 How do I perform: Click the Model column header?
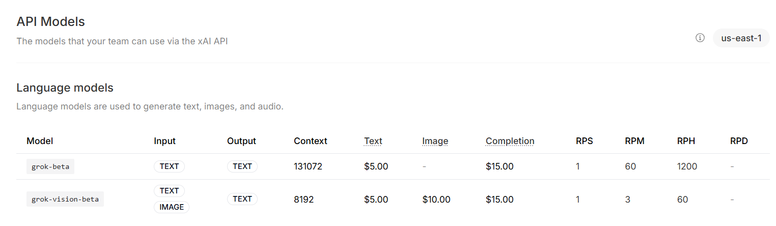(40, 141)
